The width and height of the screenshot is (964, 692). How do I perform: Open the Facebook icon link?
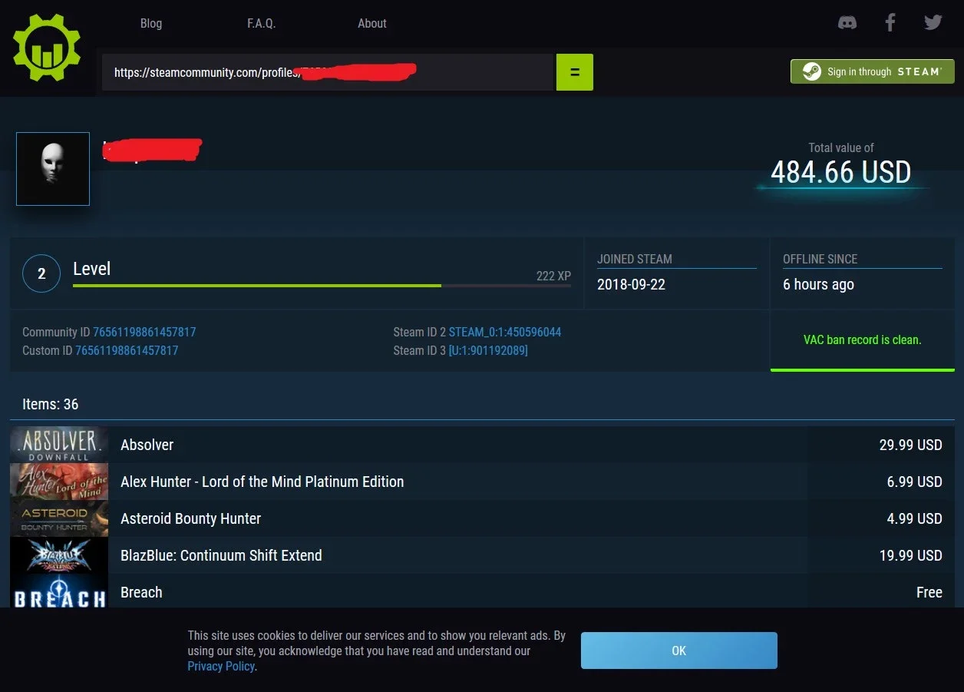[890, 23]
